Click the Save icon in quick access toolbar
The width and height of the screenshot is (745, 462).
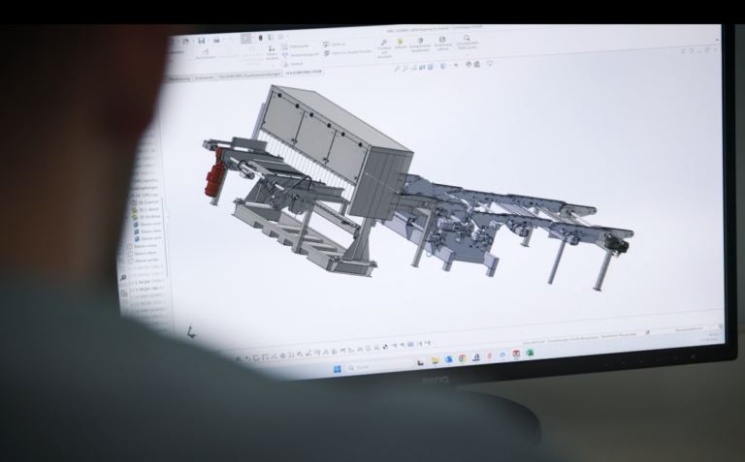pos(201,40)
